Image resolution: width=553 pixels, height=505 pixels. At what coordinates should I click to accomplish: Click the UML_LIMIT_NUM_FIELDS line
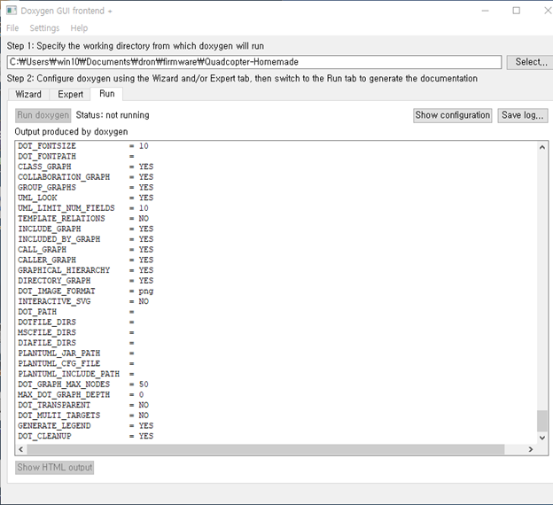(x=83, y=208)
